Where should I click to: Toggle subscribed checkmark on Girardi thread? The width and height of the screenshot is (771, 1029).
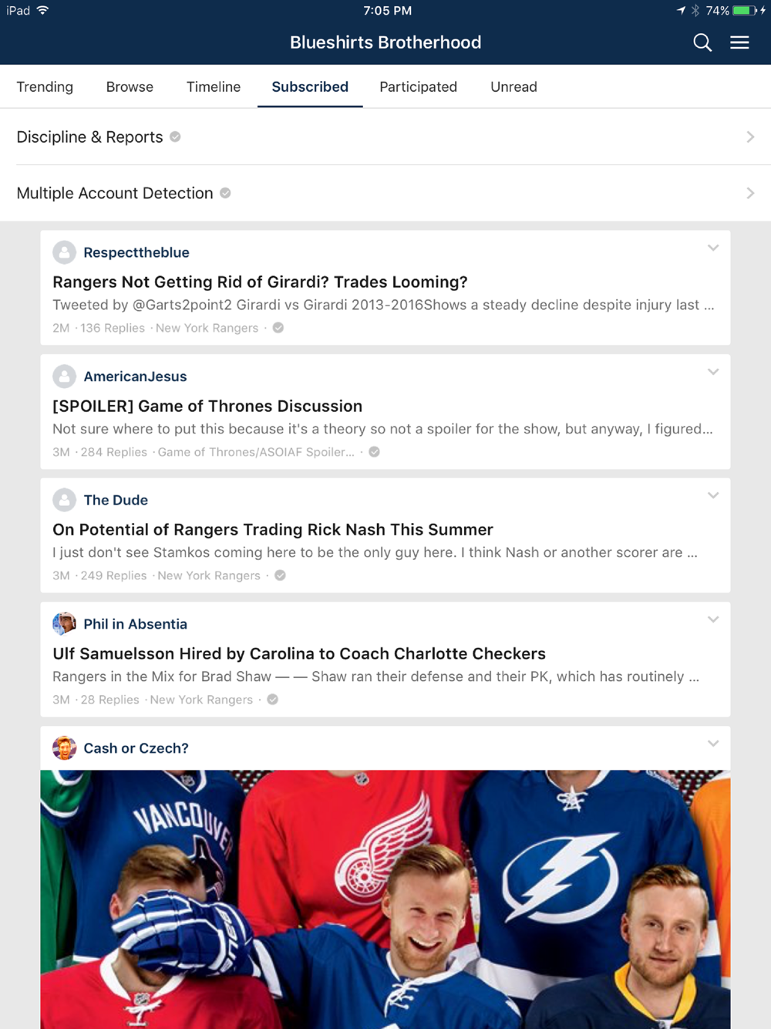pyautogui.click(x=278, y=328)
